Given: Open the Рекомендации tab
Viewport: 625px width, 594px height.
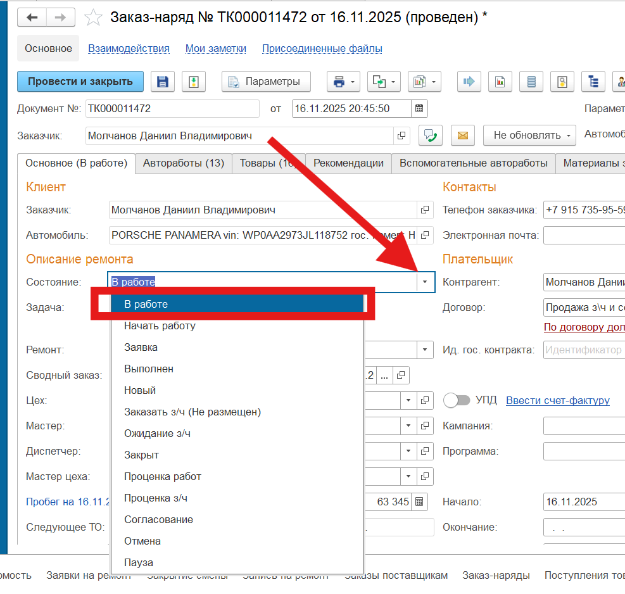Looking at the screenshot, I should (x=348, y=163).
